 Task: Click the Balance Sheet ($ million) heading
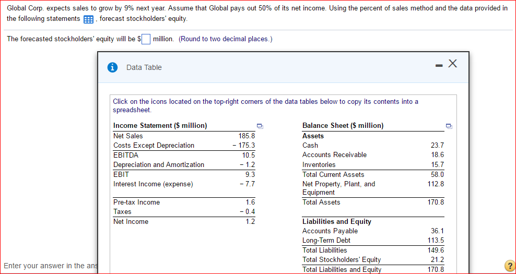pyautogui.click(x=343, y=125)
